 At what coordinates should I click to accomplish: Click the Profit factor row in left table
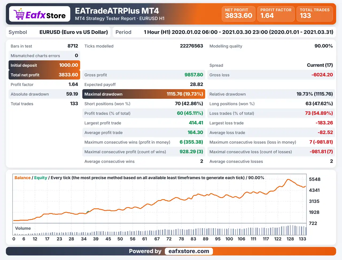pyautogui.click(x=44, y=84)
